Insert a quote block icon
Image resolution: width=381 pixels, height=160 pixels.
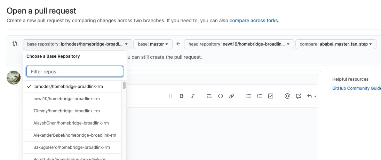(209, 96)
